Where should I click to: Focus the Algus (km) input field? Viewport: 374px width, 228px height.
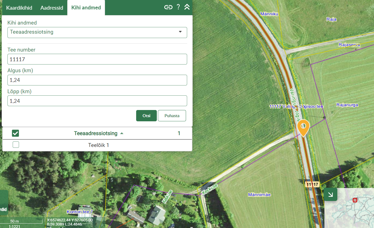coord(97,80)
